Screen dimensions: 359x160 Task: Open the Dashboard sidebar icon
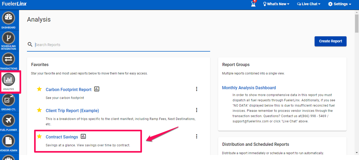point(8,18)
